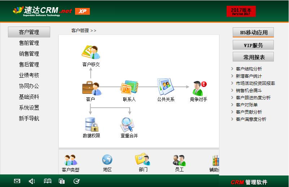The width and height of the screenshot is (289, 187).
Task: Open the 客户结构分析 report link
Action: [x=249, y=69]
